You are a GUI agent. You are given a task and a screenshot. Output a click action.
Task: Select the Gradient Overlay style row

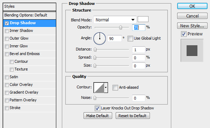click(29, 93)
